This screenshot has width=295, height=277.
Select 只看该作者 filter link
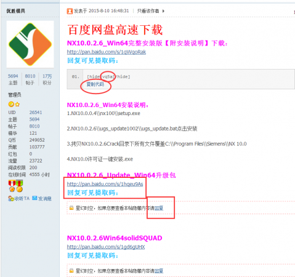[148, 11]
